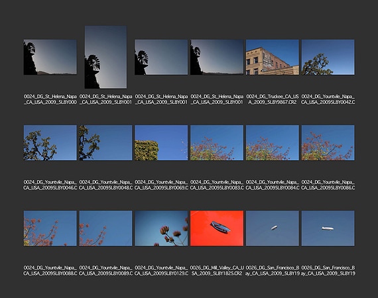Click filename label ending 5L8Y0088.C

50,271
